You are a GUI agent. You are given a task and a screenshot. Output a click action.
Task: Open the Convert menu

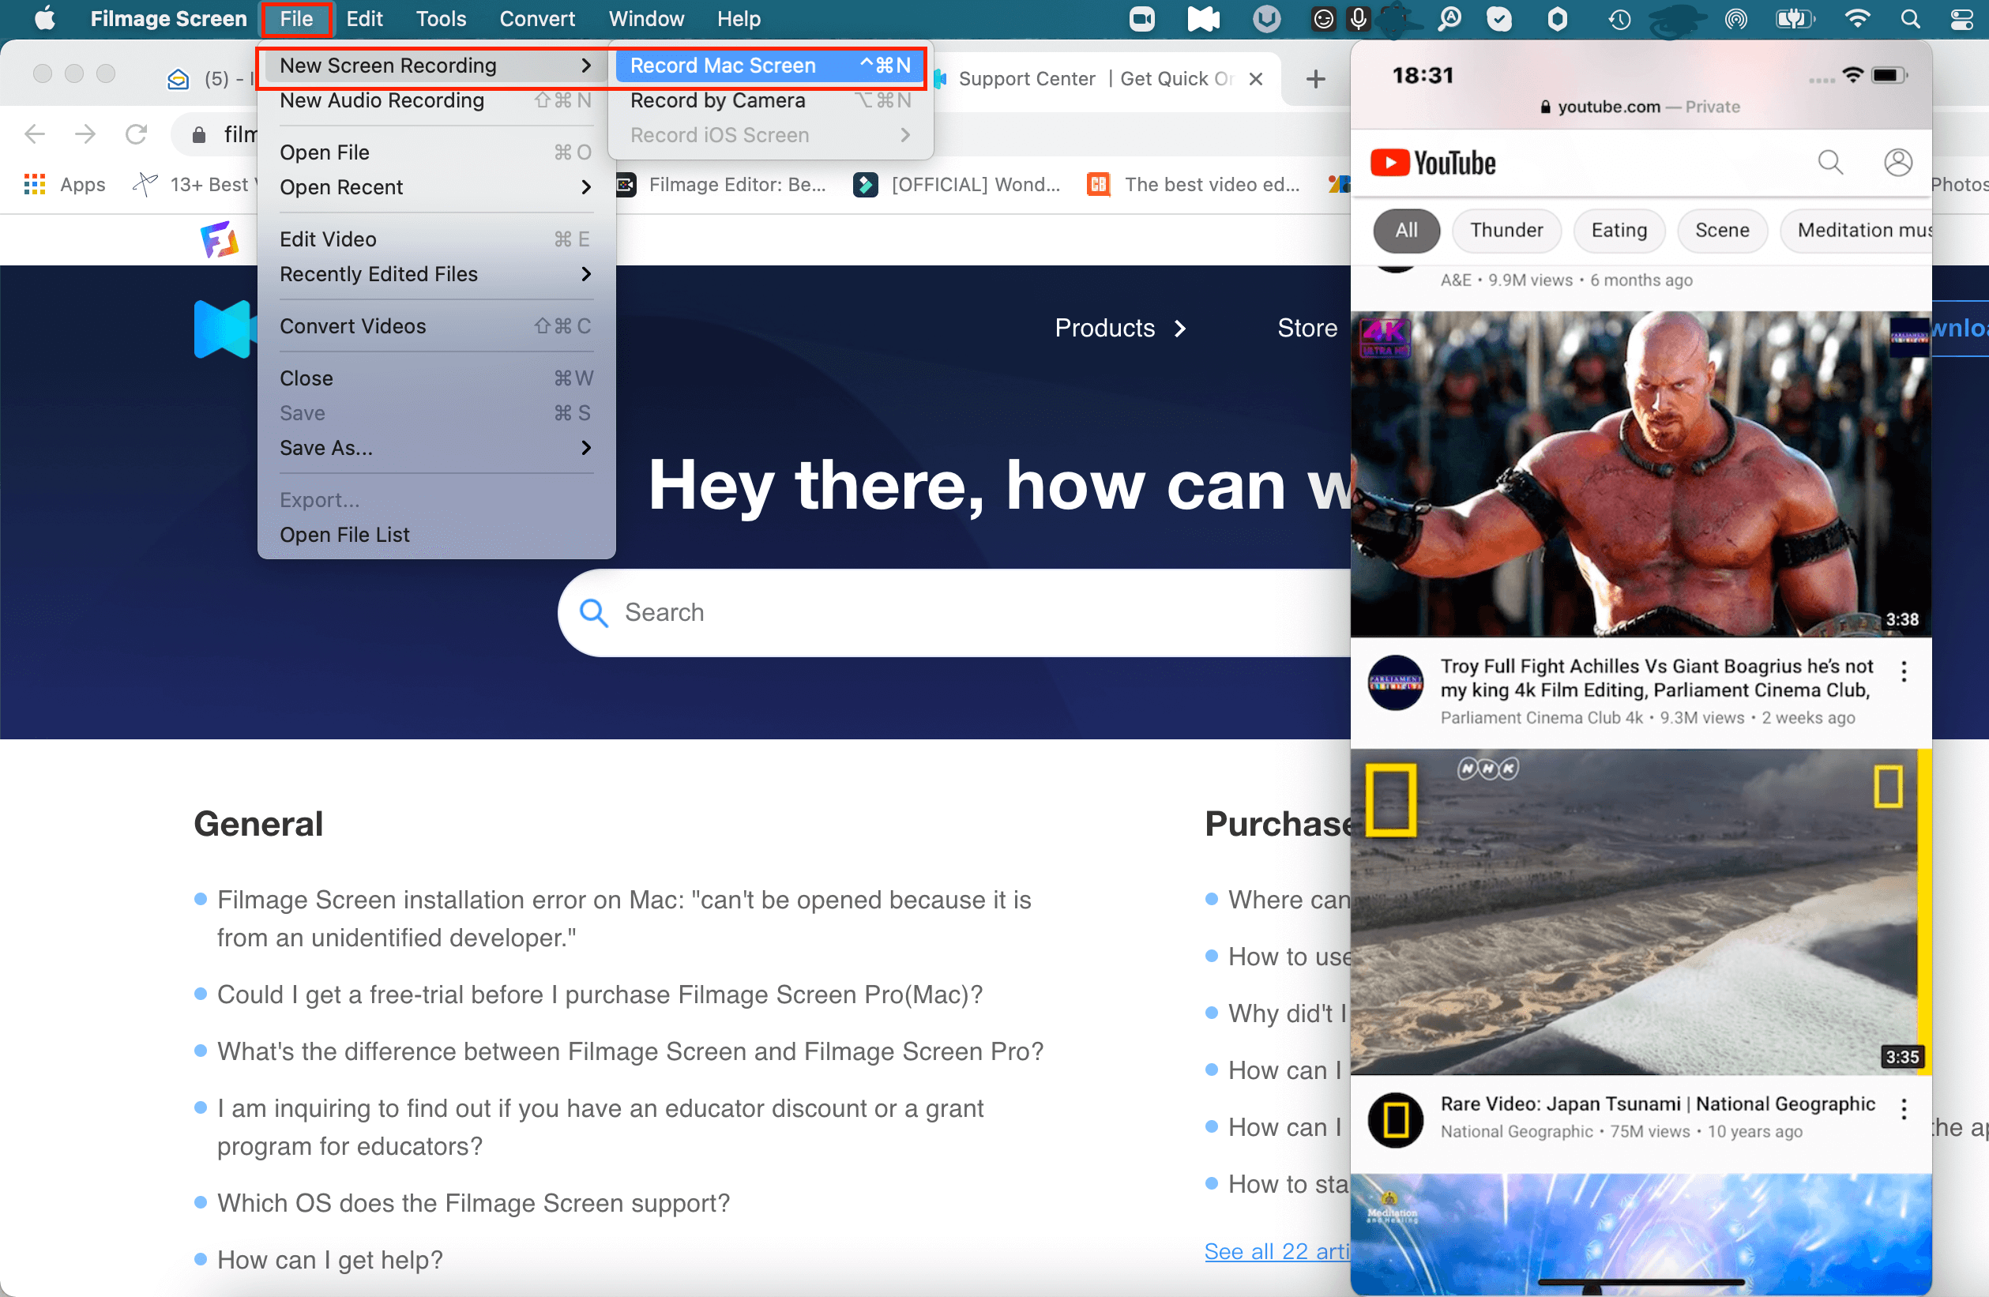coord(536,18)
